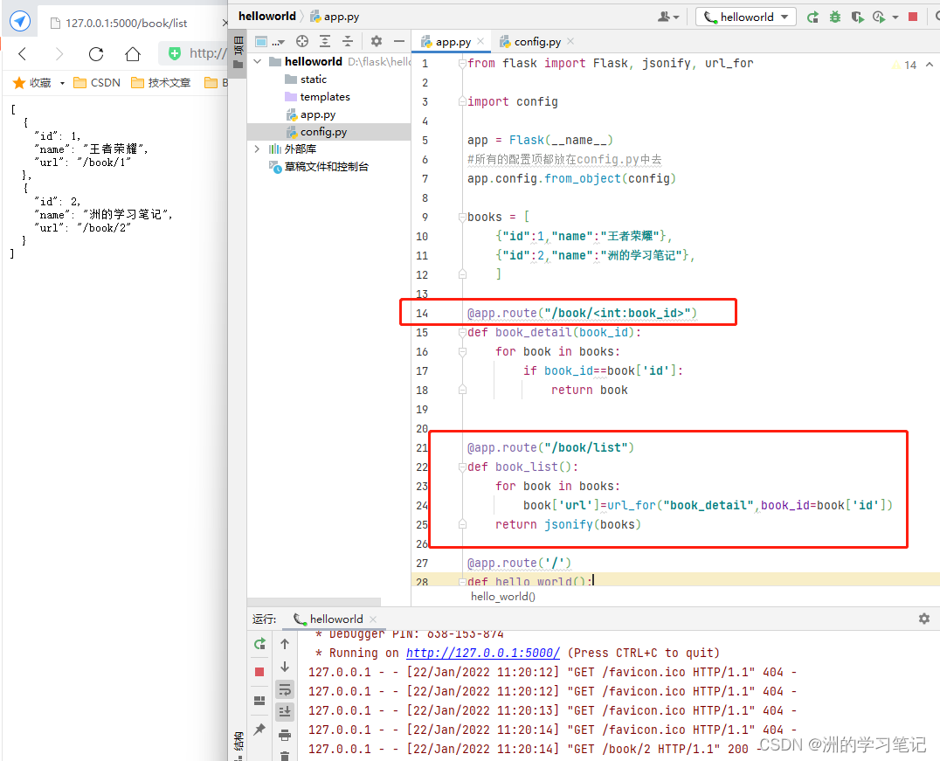Open the 项目 project tool window tab
This screenshot has height=761, width=940.
(x=238, y=52)
